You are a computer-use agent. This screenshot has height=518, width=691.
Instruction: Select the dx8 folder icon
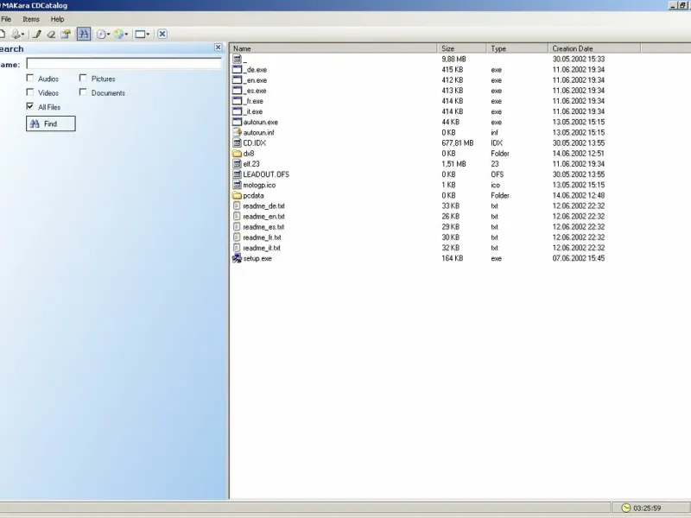[x=237, y=154]
